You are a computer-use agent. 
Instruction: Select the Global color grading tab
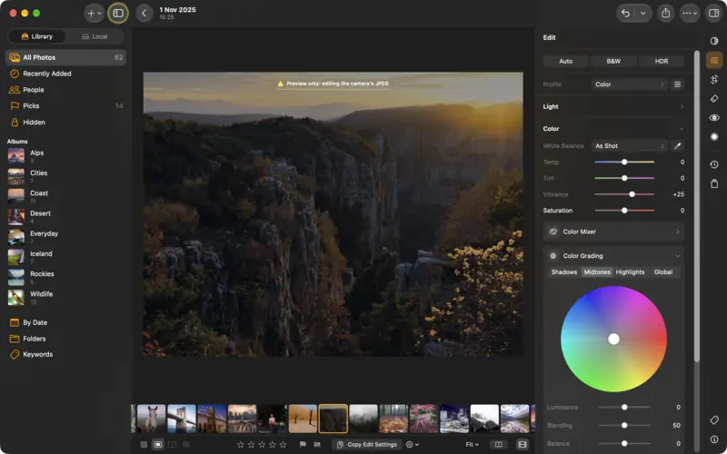(663, 272)
